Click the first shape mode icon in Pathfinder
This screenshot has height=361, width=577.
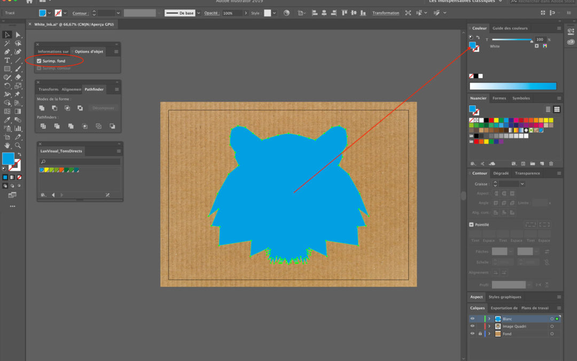tap(42, 108)
